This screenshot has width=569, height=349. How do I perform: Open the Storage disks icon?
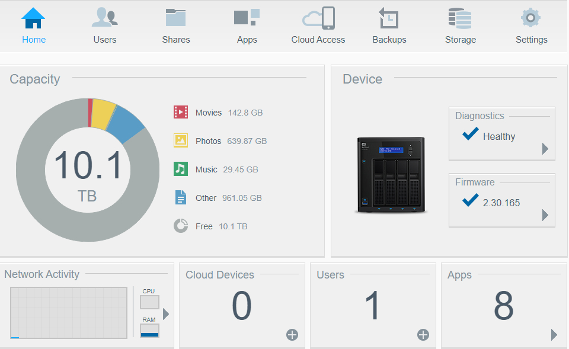[460, 18]
